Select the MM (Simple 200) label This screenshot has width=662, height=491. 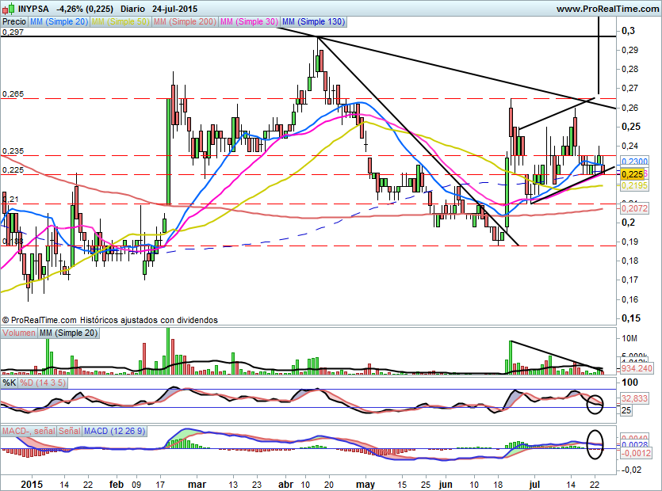(x=185, y=21)
